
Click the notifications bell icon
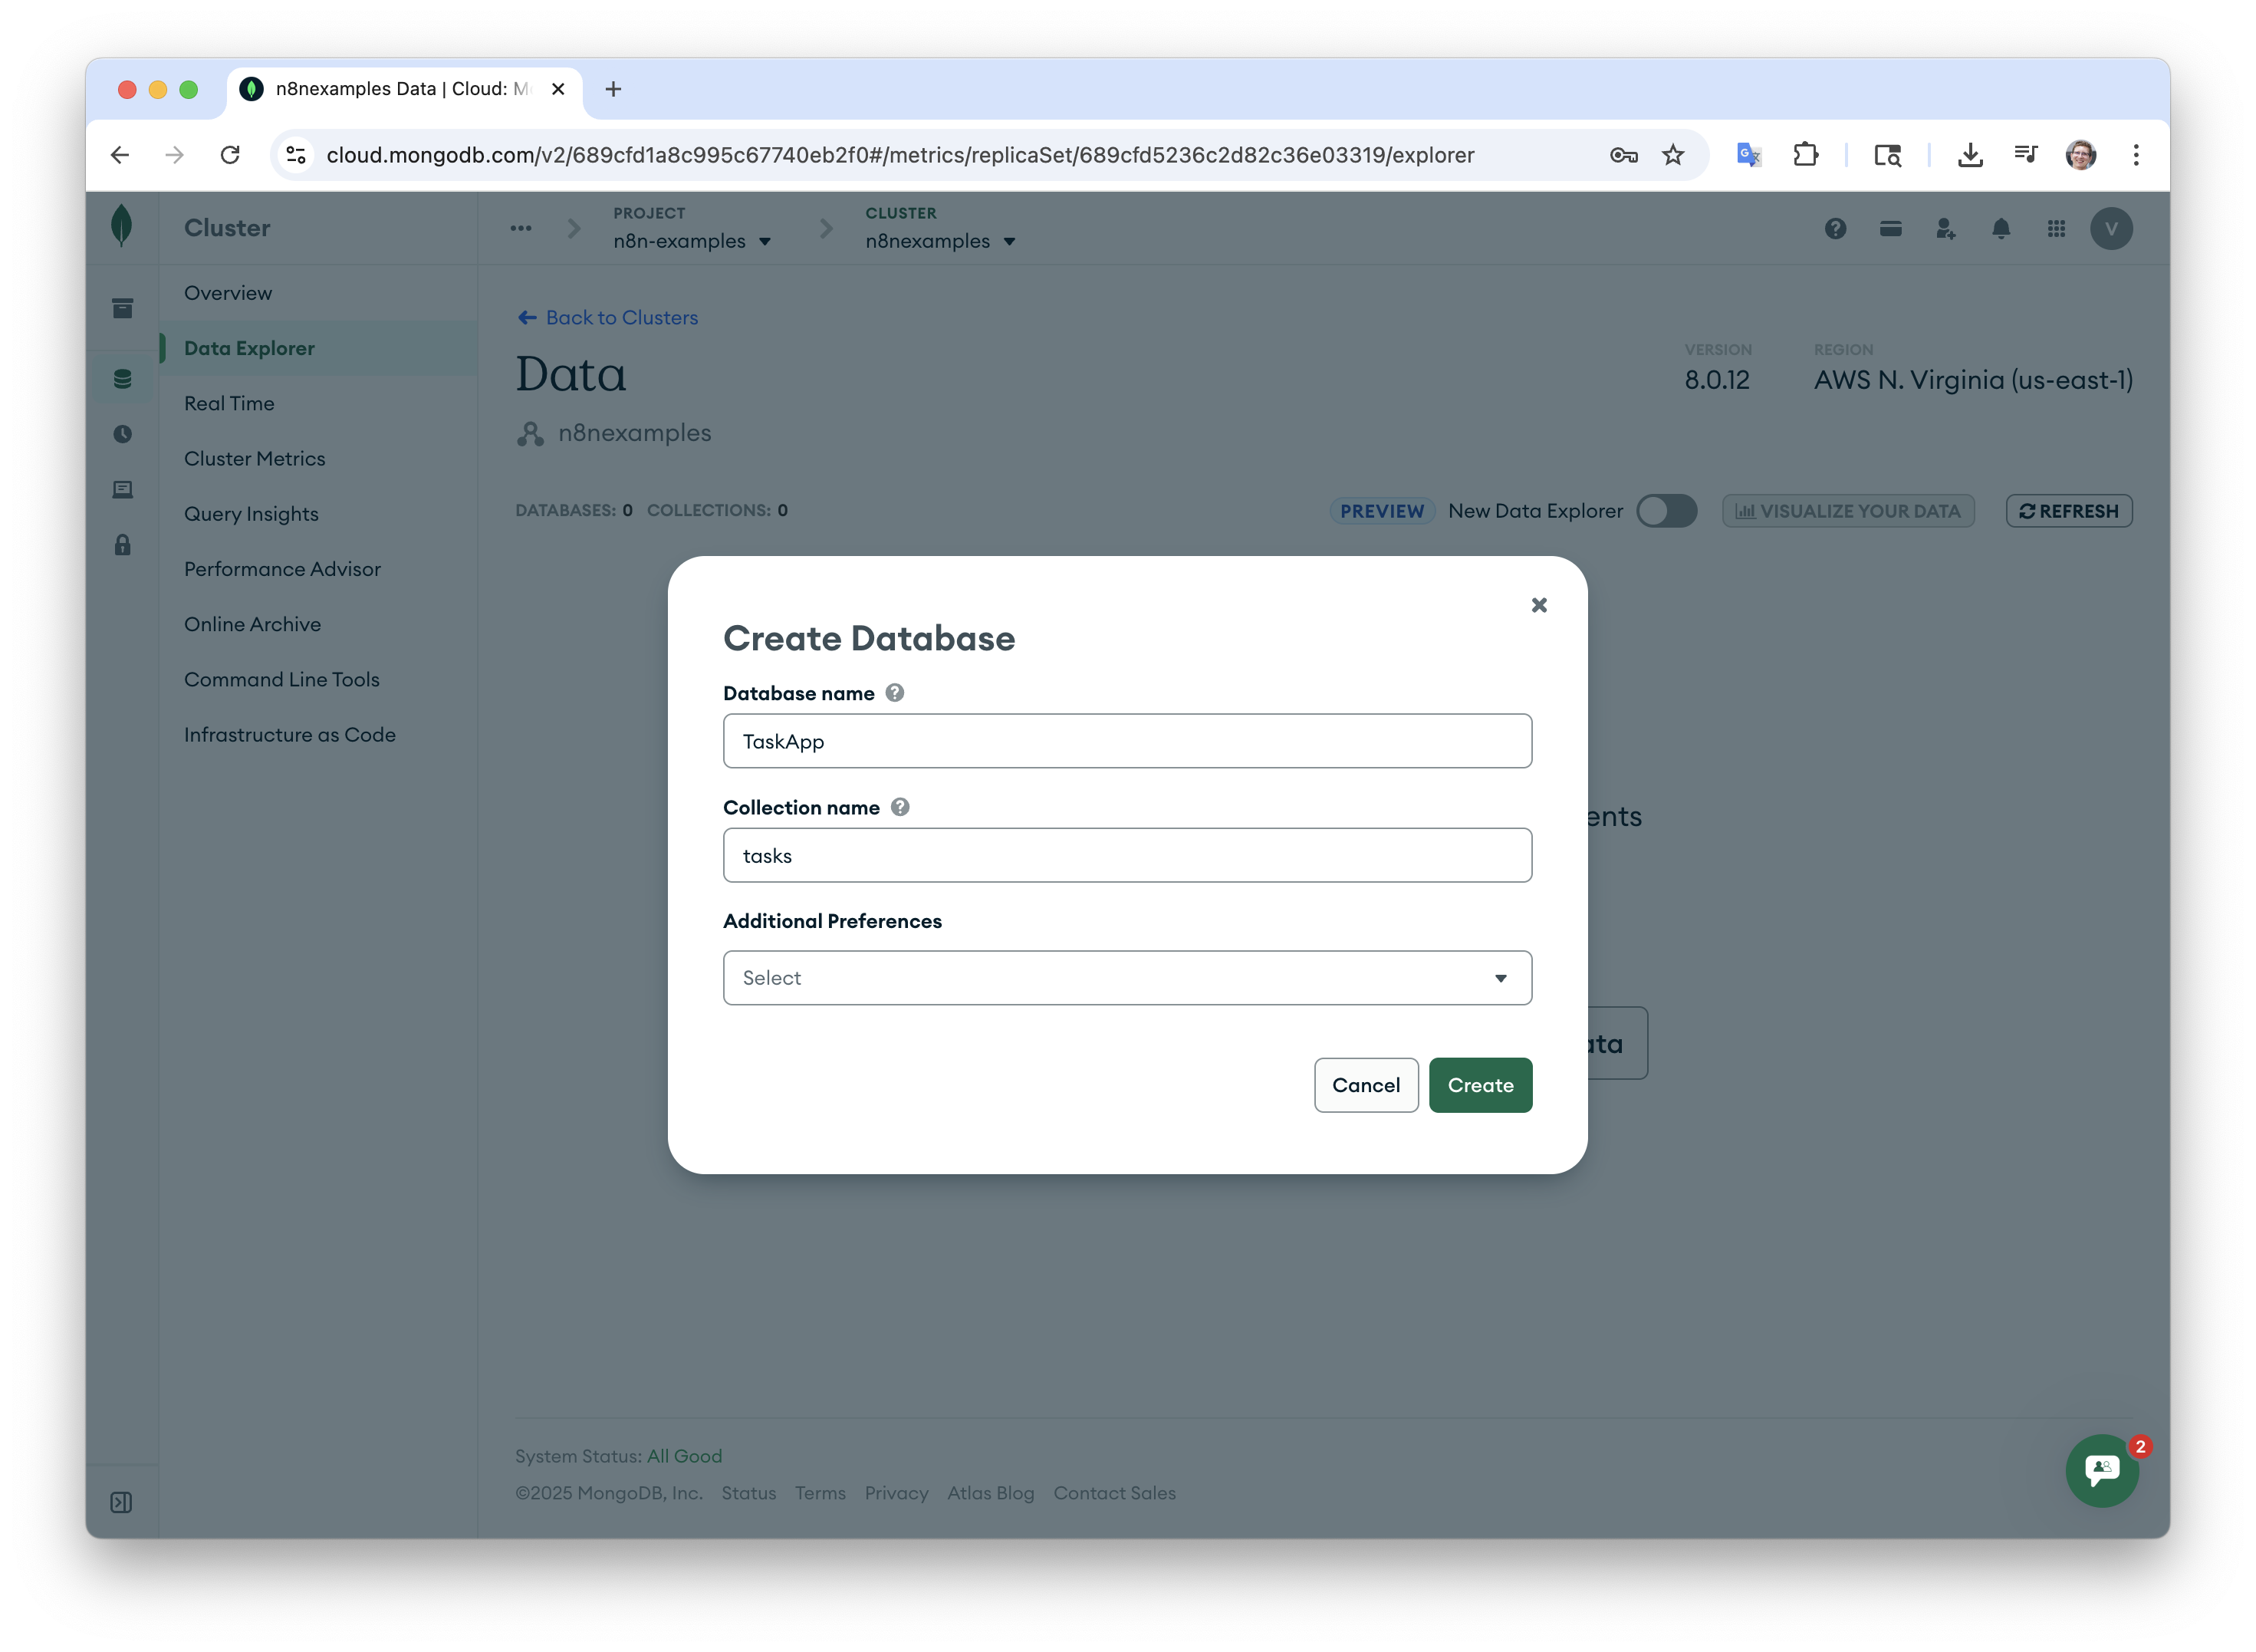tap(2000, 229)
